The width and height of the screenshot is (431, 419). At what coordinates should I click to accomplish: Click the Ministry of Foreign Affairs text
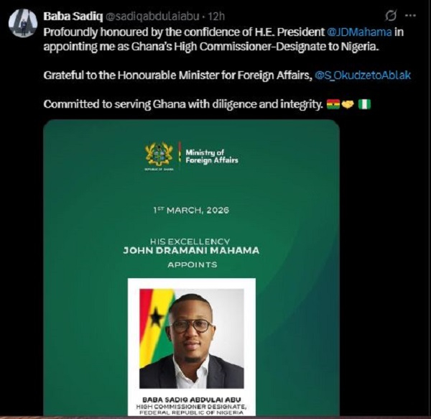(211, 156)
